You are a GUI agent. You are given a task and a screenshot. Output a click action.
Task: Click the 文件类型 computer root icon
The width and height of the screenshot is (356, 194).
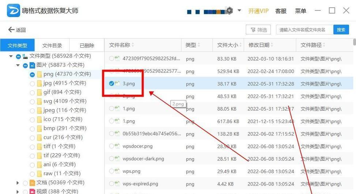click(x=25, y=56)
